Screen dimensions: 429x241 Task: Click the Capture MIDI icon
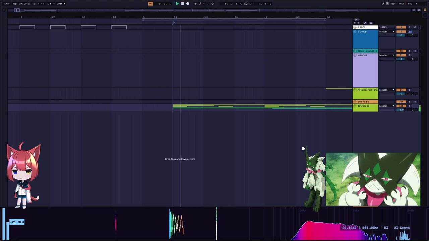point(208,4)
